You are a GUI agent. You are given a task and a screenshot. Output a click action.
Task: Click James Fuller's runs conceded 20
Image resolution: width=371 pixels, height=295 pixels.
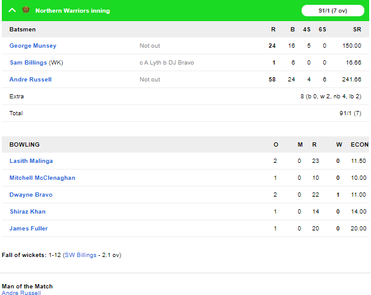coord(316,229)
